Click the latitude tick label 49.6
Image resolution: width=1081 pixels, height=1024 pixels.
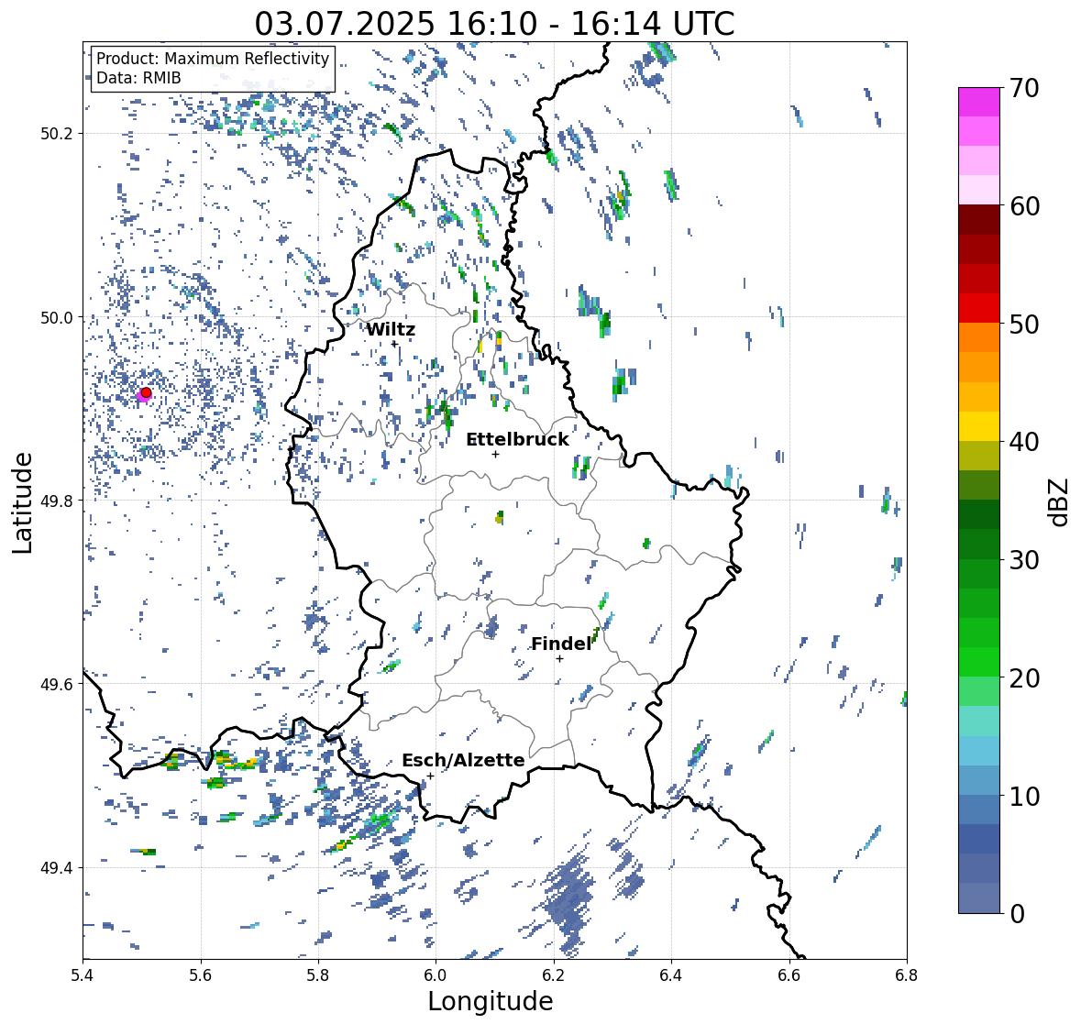[x=58, y=684]
